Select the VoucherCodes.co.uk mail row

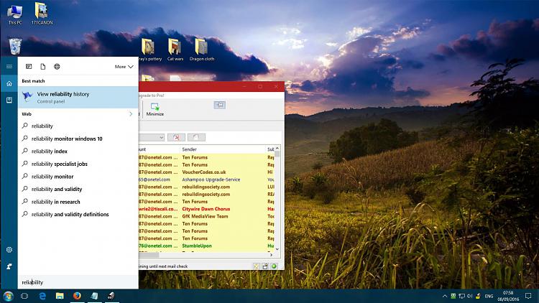pyautogui.click(x=206, y=172)
